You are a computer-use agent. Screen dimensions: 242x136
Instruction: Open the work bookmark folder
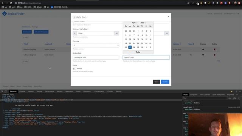point(12,7)
